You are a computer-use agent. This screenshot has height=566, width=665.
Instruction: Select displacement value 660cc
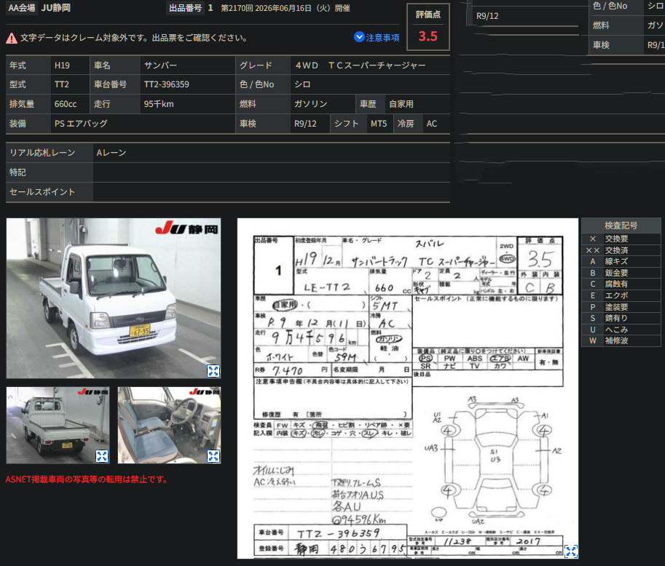[66, 104]
